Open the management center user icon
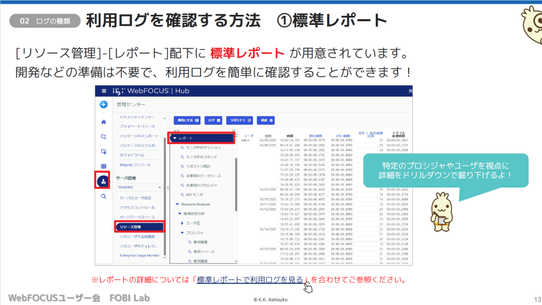The height and width of the screenshot is (305, 542). pyautogui.click(x=103, y=181)
